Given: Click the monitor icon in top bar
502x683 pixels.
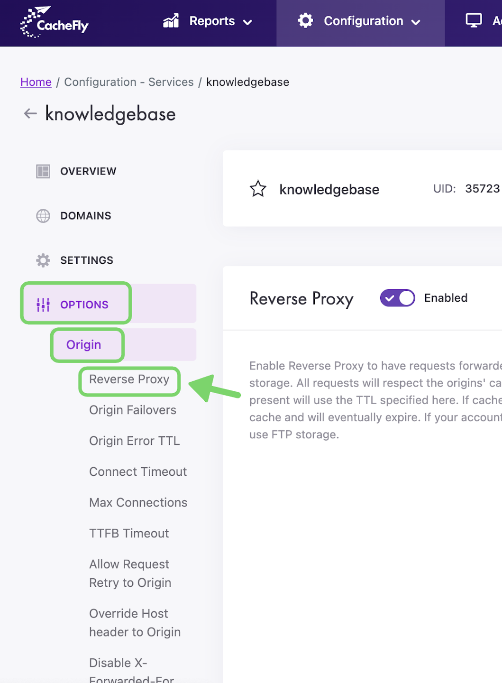Looking at the screenshot, I should (474, 20).
